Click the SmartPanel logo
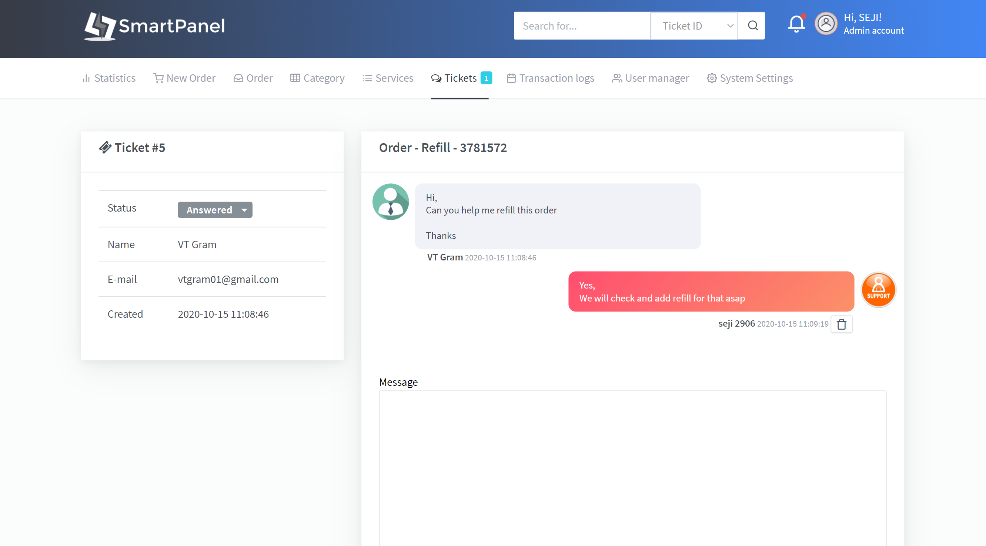986x546 pixels. [155, 26]
